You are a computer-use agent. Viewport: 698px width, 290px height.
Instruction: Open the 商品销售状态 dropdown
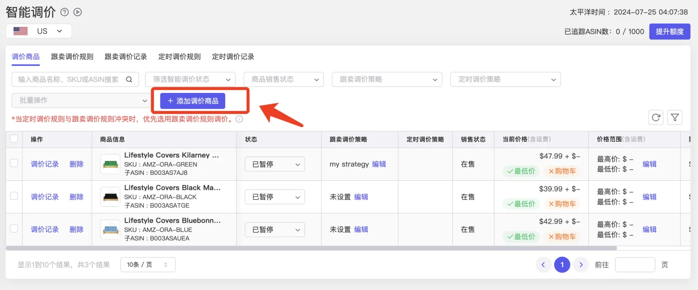[283, 79]
